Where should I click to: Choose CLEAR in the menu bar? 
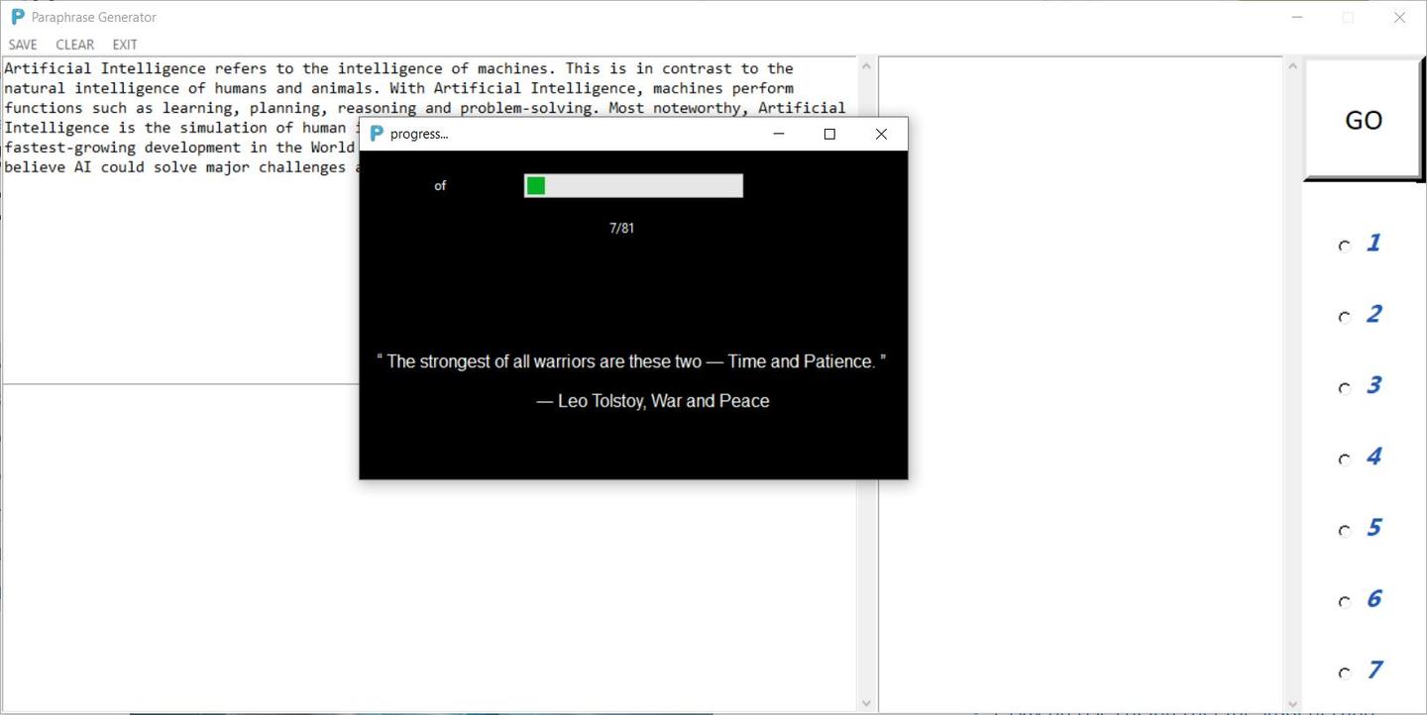tap(75, 45)
